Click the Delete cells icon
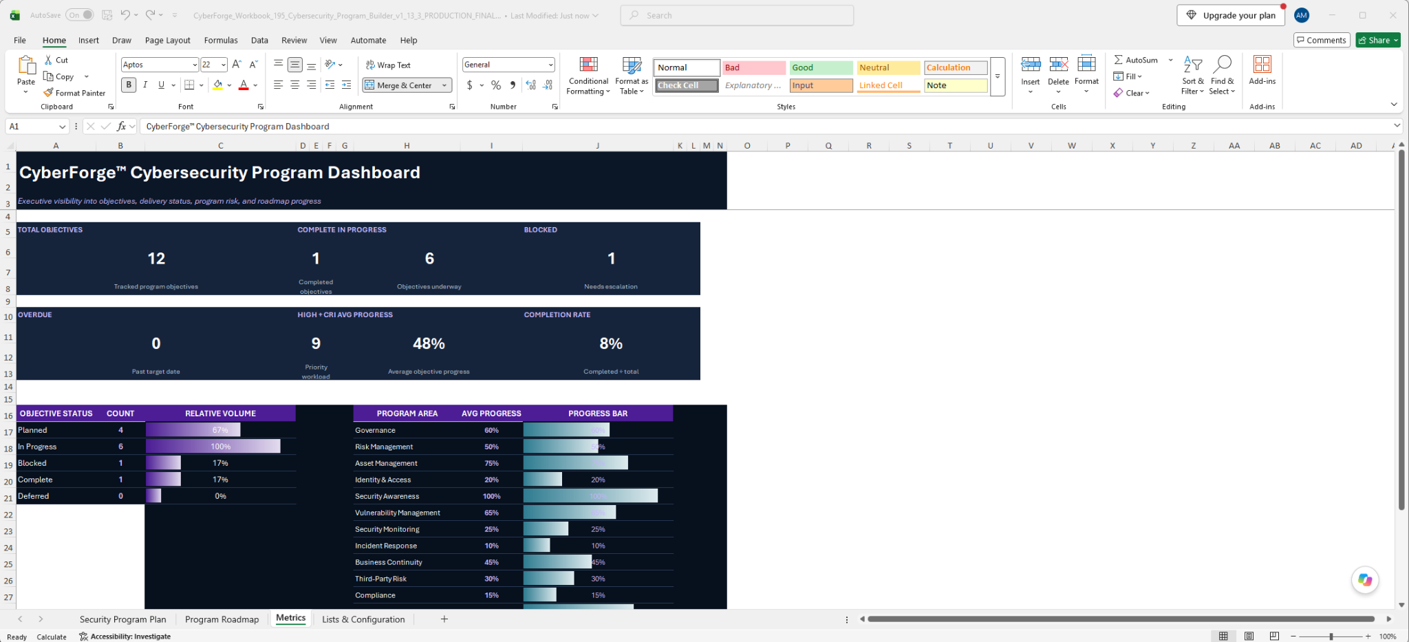Viewport: 1409px width, 642px height. [x=1058, y=65]
